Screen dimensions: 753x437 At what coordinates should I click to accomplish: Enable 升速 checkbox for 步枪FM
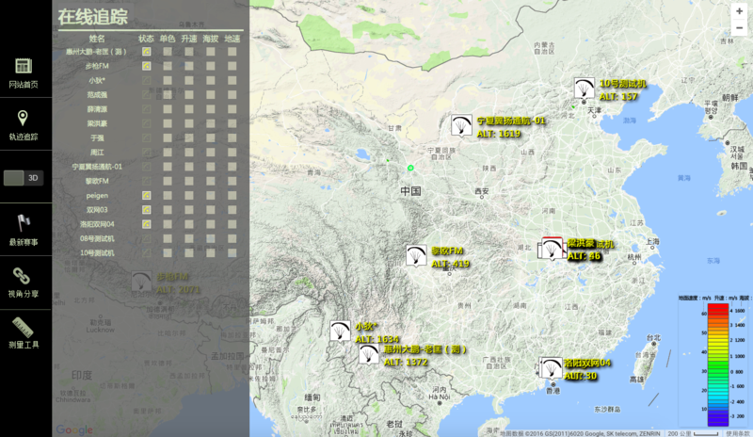click(x=189, y=66)
